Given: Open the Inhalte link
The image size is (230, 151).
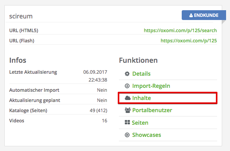Looking at the screenshot, I should (x=141, y=98).
